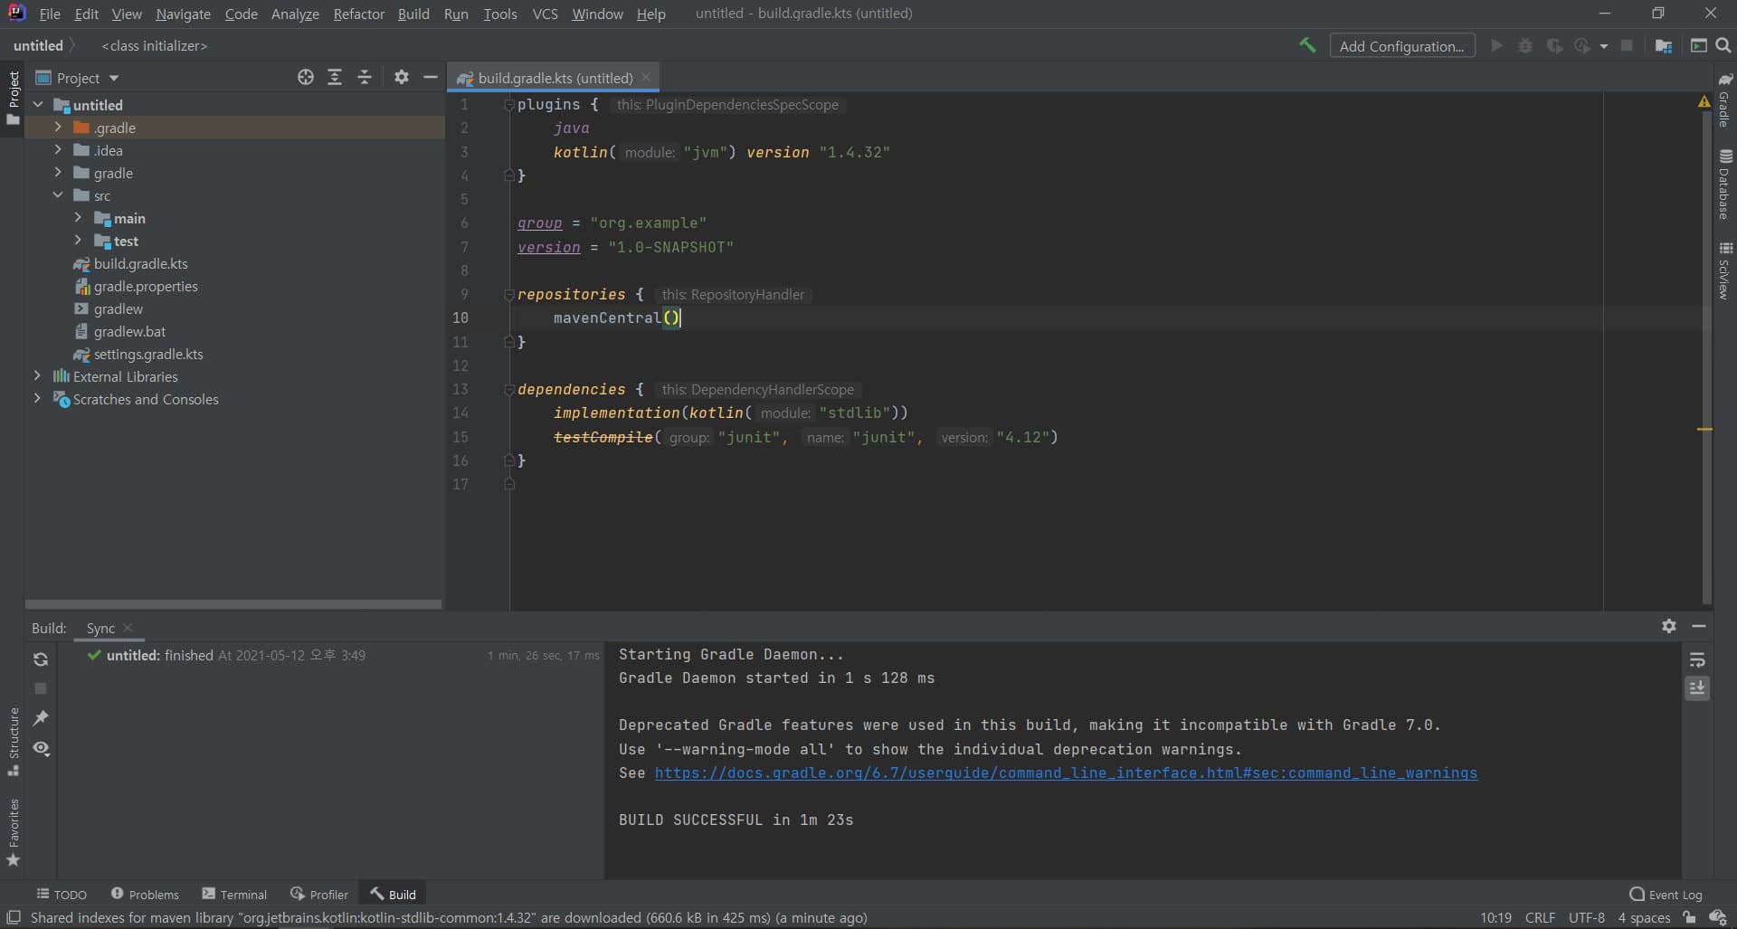
Task: Click the Project tree horizontal scrollbar
Action: pyautogui.click(x=233, y=604)
